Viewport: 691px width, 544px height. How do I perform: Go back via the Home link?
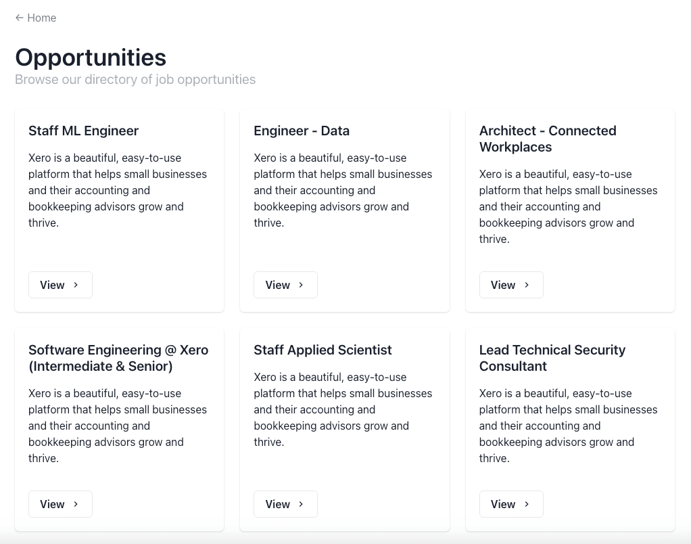(41, 18)
